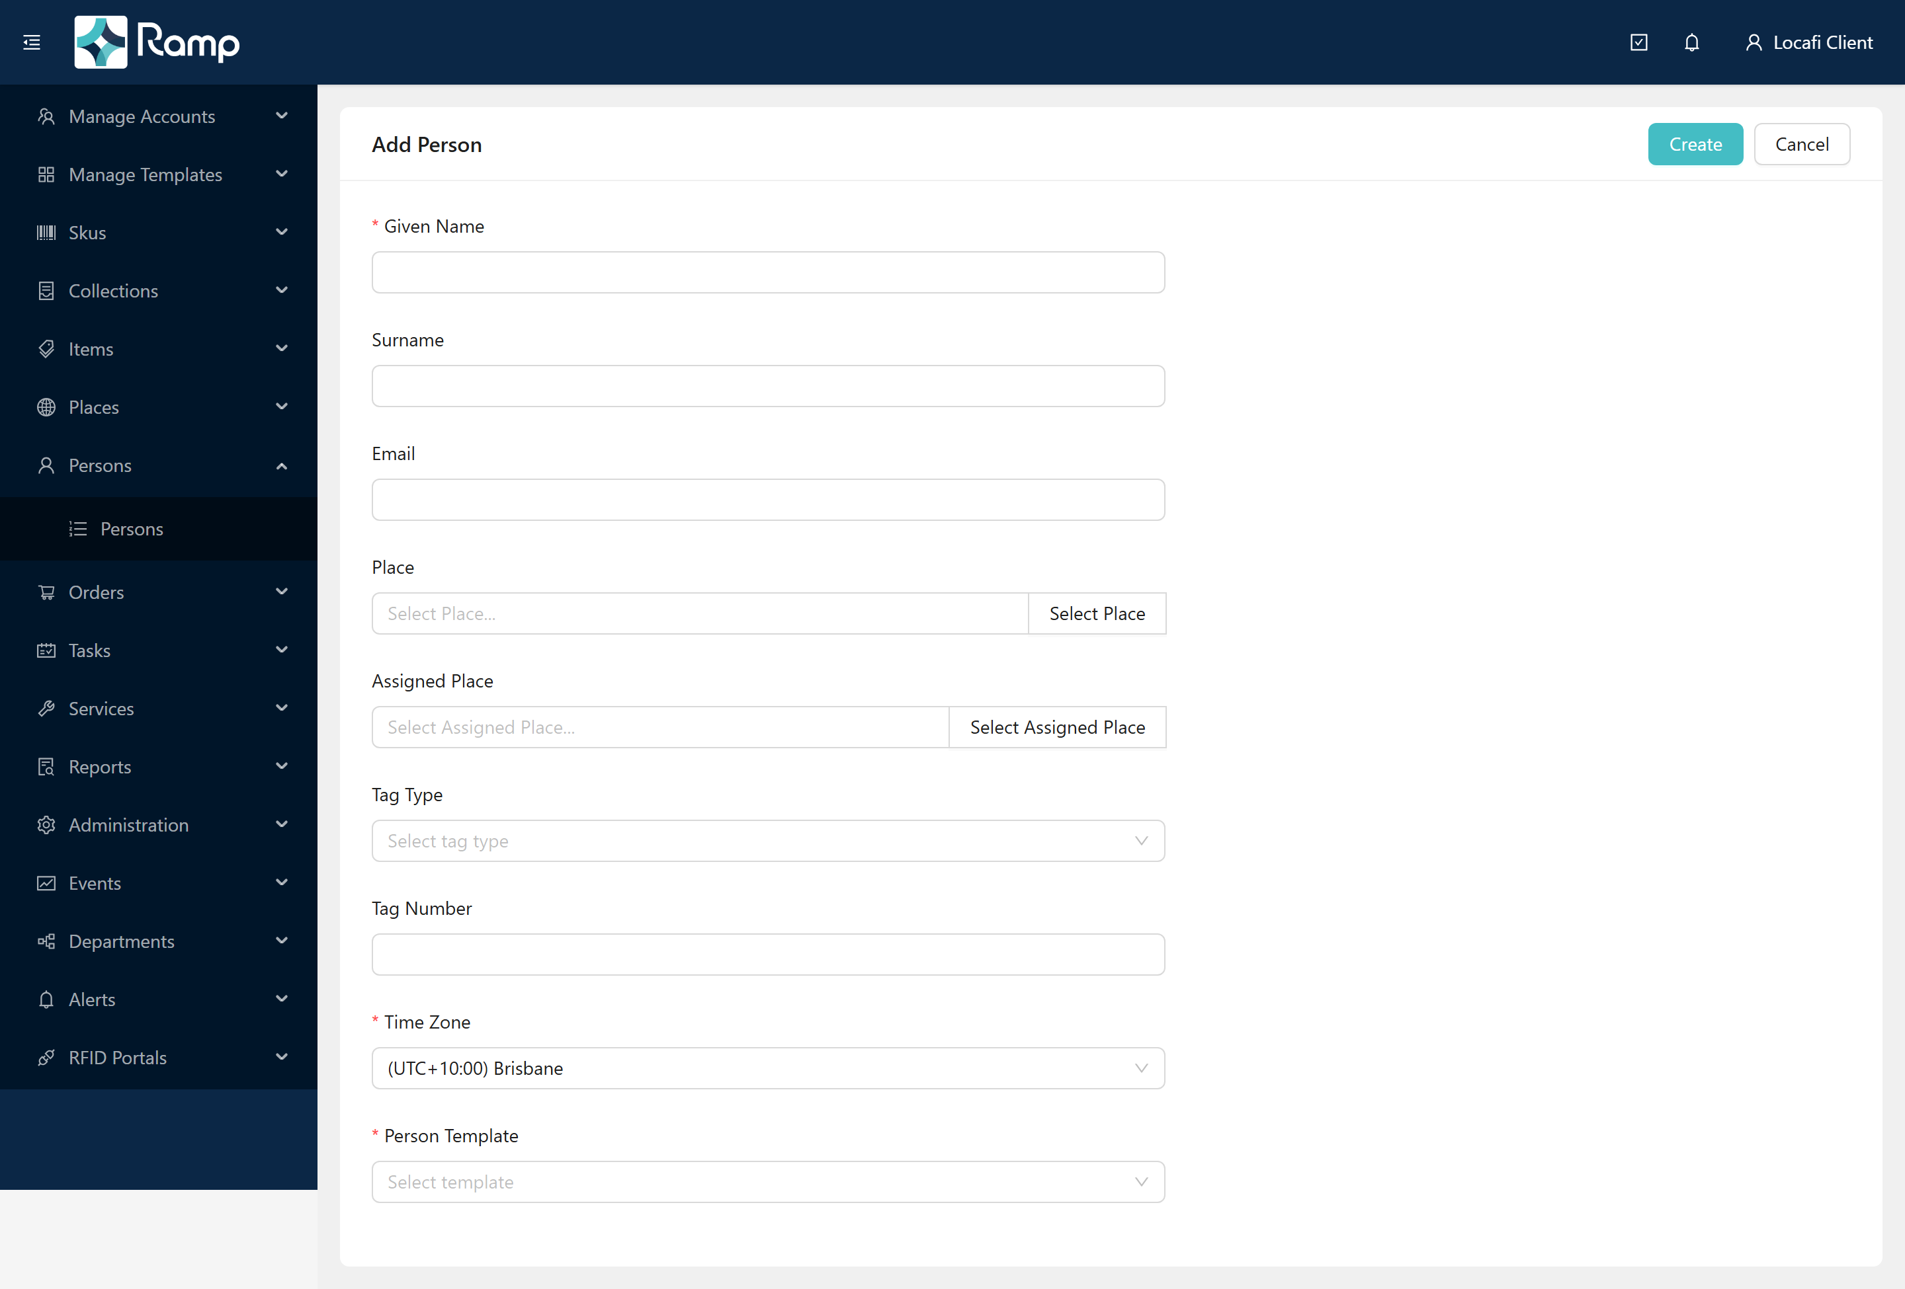Click the Cancel button

coord(1802,144)
